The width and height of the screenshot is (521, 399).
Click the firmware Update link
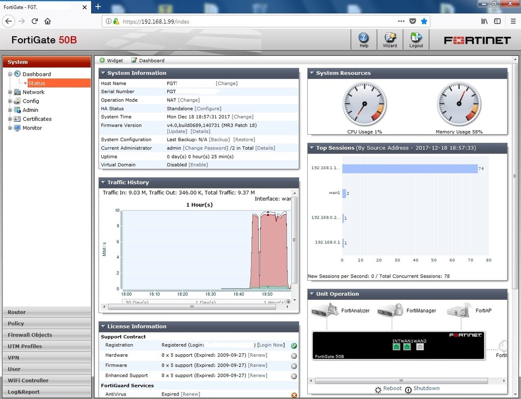click(177, 132)
